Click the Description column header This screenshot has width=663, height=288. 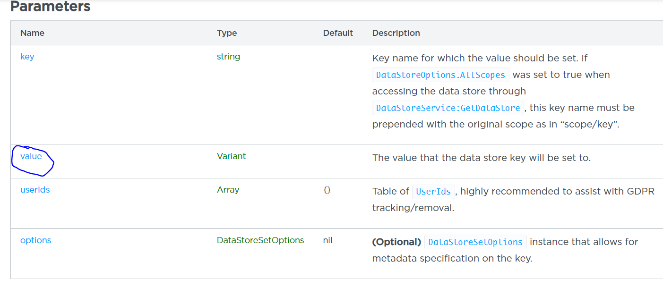click(396, 33)
